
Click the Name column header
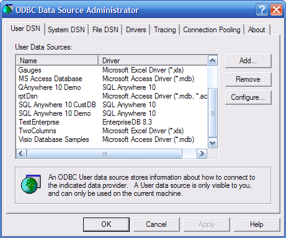(57, 61)
